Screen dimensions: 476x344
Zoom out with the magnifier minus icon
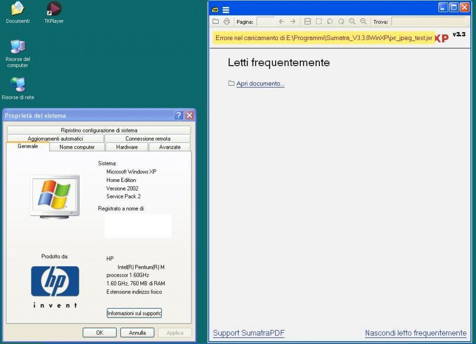click(352, 21)
